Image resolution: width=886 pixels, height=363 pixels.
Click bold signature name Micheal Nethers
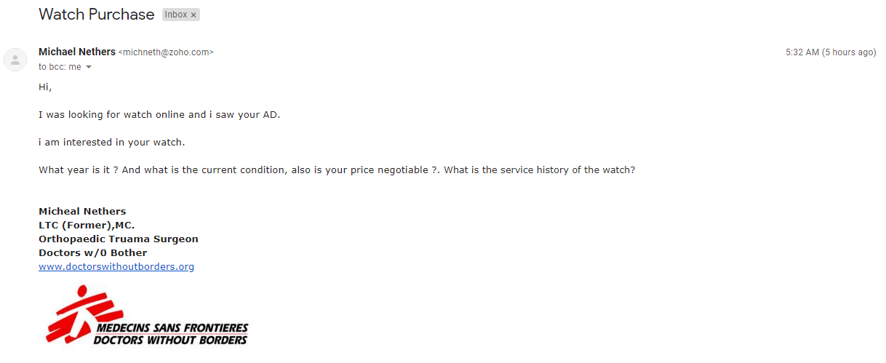click(x=82, y=211)
